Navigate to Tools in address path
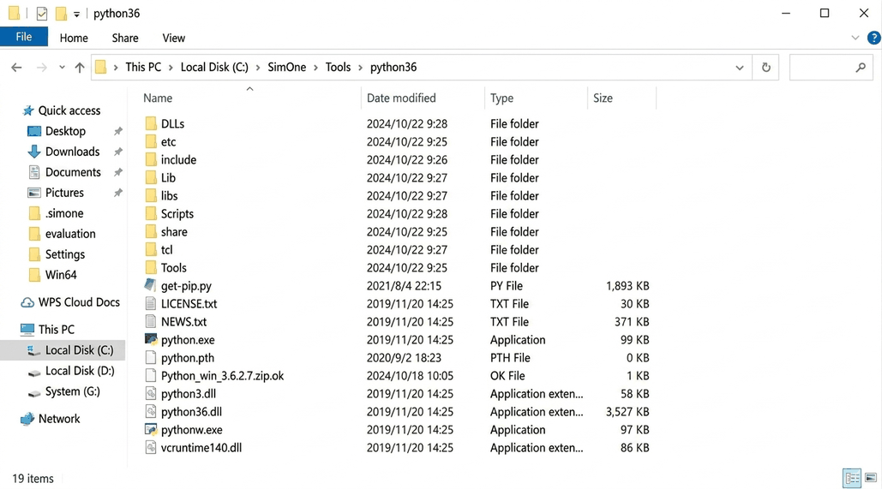882x489 pixels. [x=338, y=68]
